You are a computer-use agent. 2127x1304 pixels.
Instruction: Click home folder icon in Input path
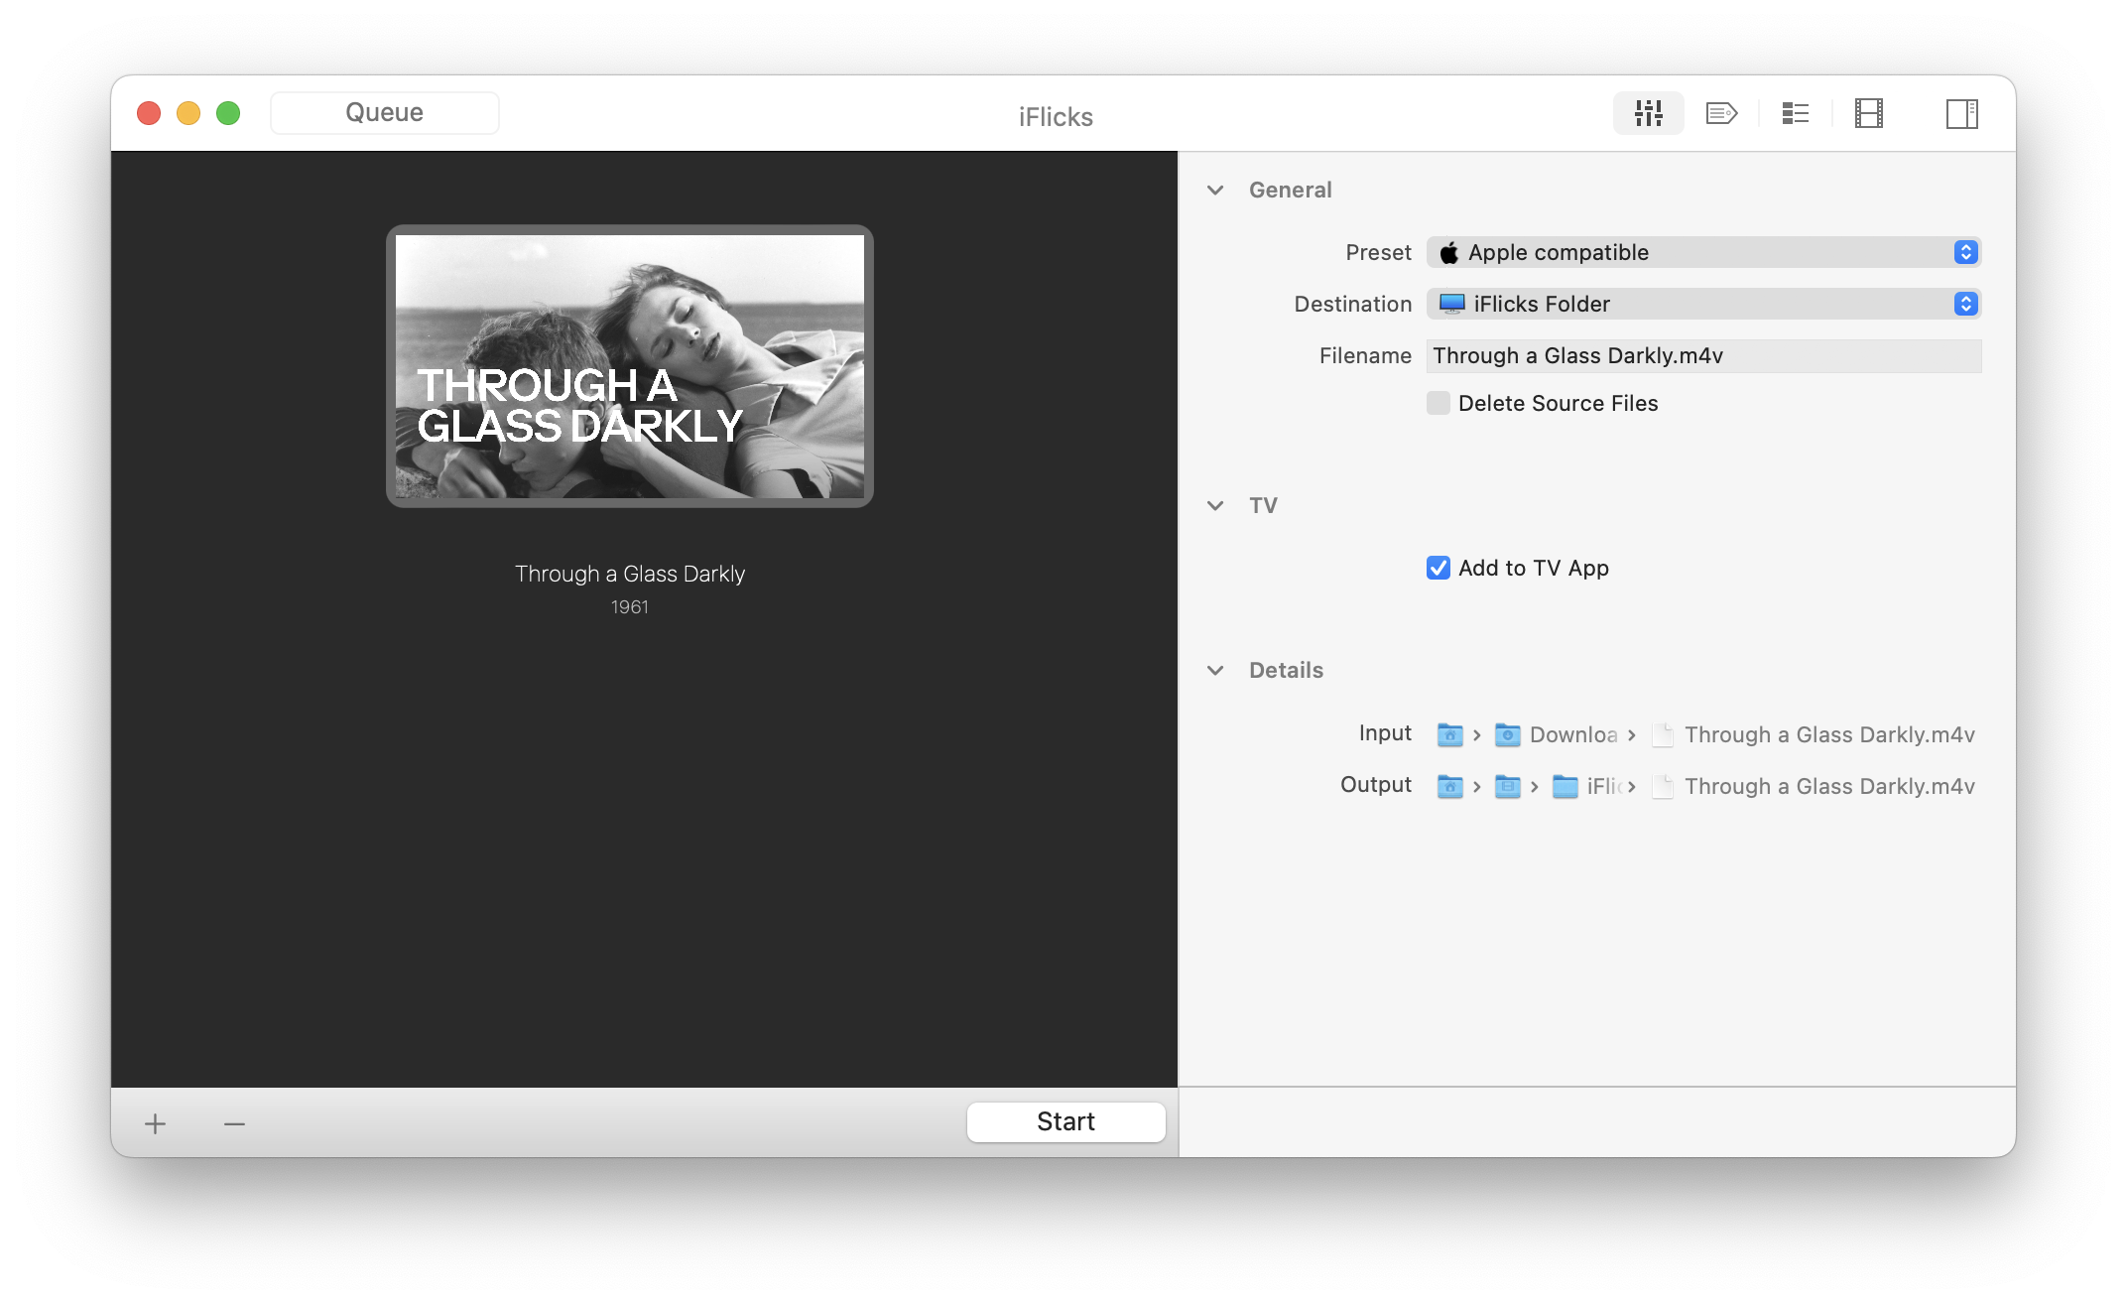pos(1449,734)
